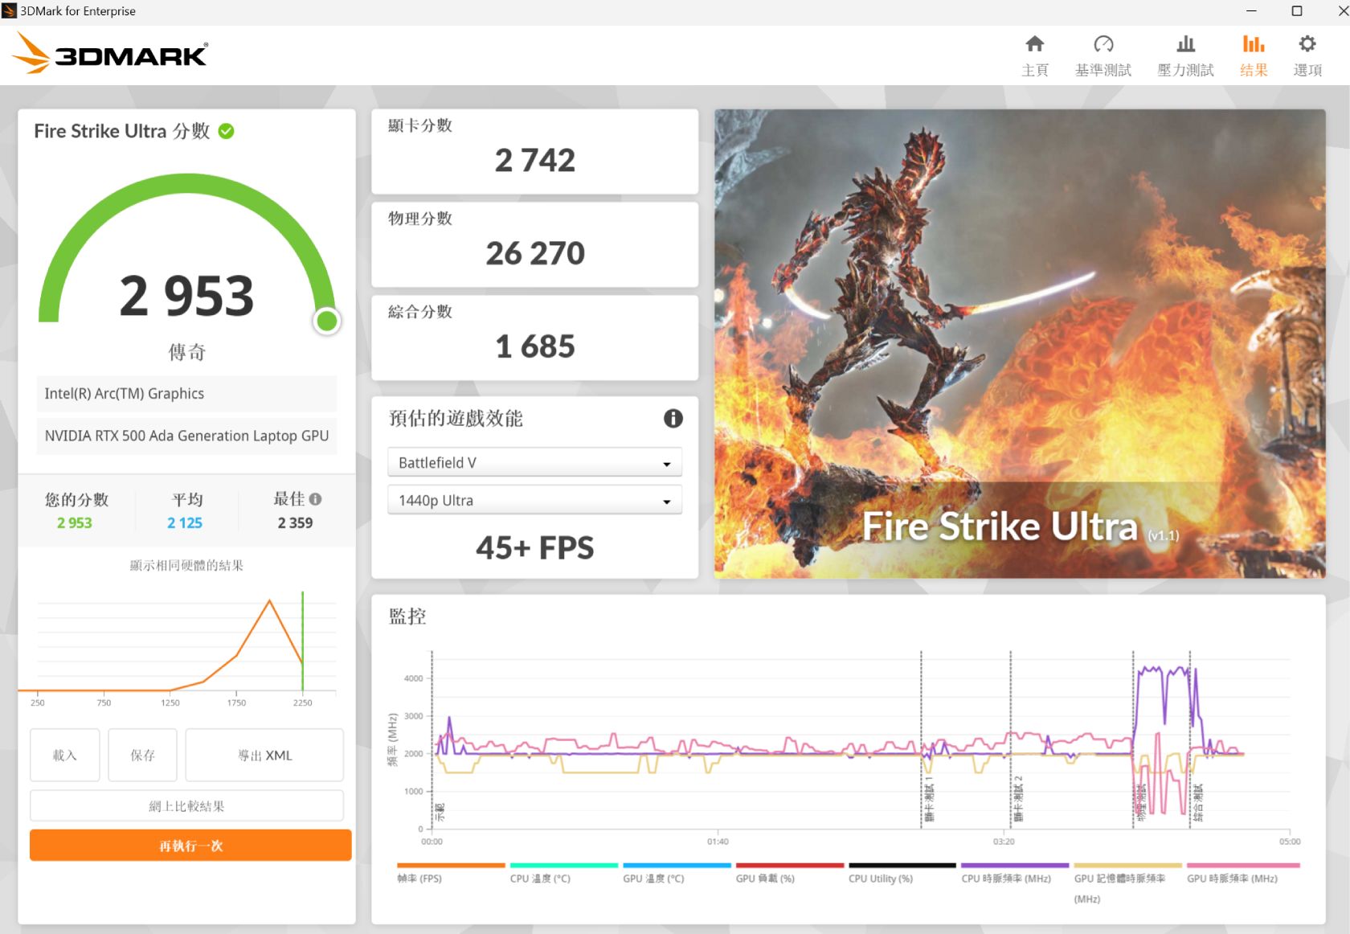
Task: Switch to Benchmarks (基準測試) tab
Action: [1103, 55]
